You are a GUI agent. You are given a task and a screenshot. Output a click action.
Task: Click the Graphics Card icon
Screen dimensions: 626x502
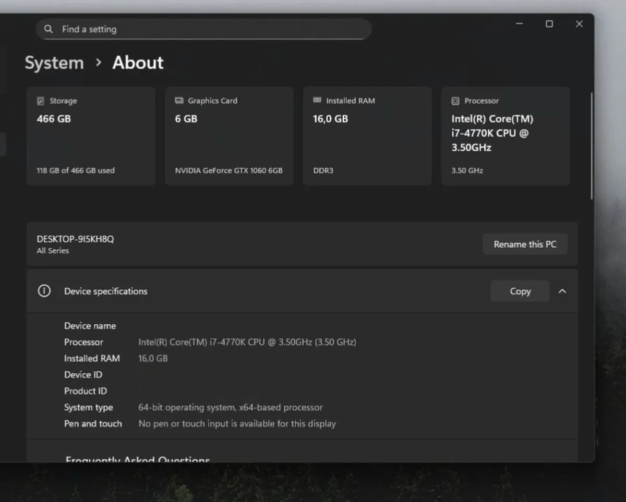coord(179,101)
